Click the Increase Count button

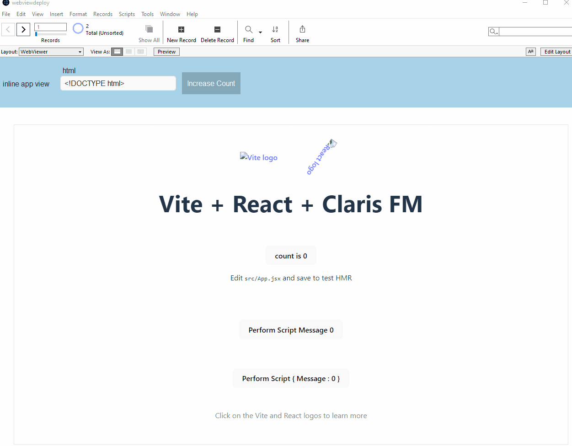pos(211,83)
